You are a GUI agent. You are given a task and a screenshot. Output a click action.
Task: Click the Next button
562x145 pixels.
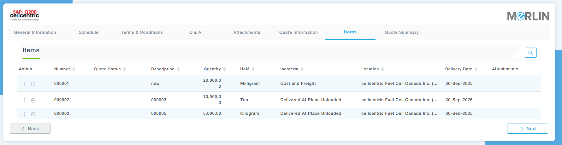527,129
